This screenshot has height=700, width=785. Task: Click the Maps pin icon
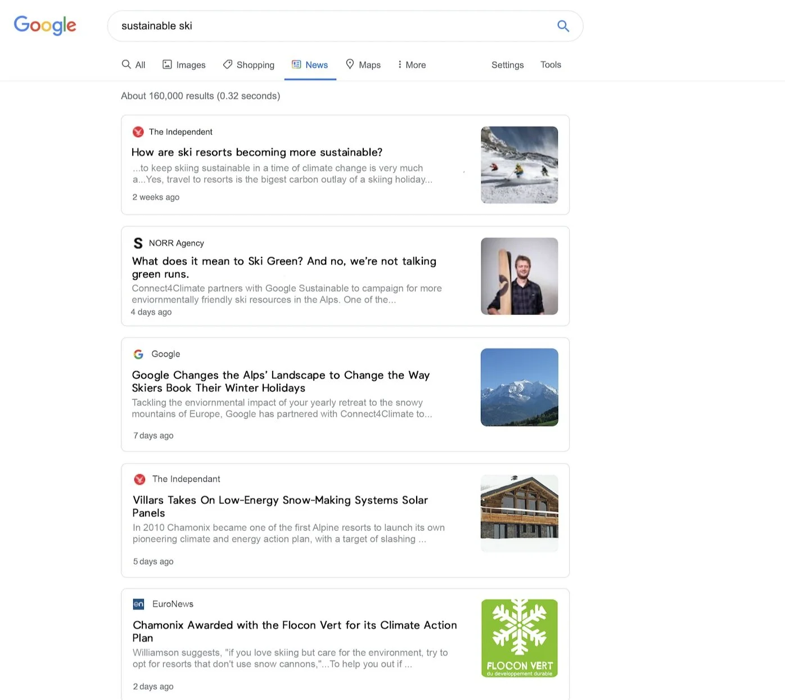(x=350, y=64)
